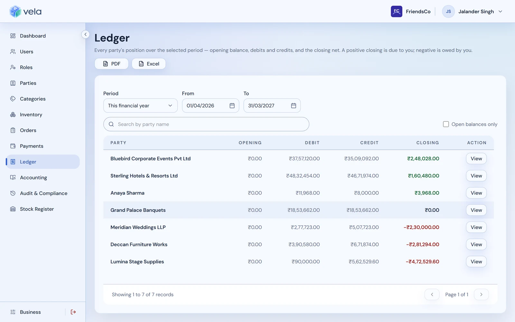This screenshot has height=322, width=515.
Task: Enable Open balances only checkbox
Action: click(x=446, y=124)
